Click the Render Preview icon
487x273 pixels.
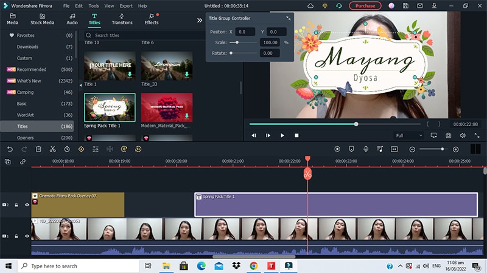pos(337,149)
